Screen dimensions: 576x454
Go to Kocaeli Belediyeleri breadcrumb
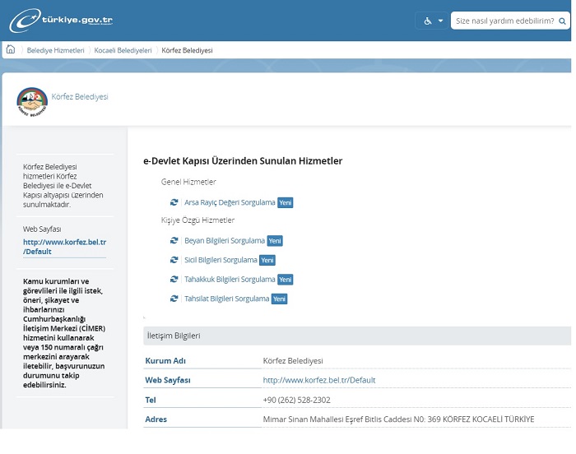pos(123,50)
